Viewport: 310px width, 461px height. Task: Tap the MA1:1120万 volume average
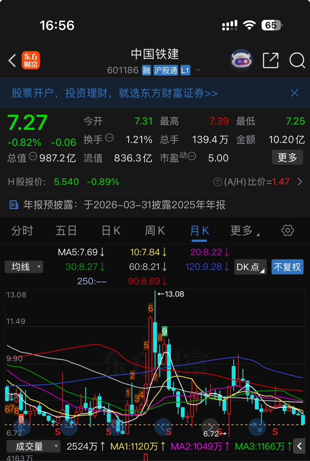[x=138, y=446]
